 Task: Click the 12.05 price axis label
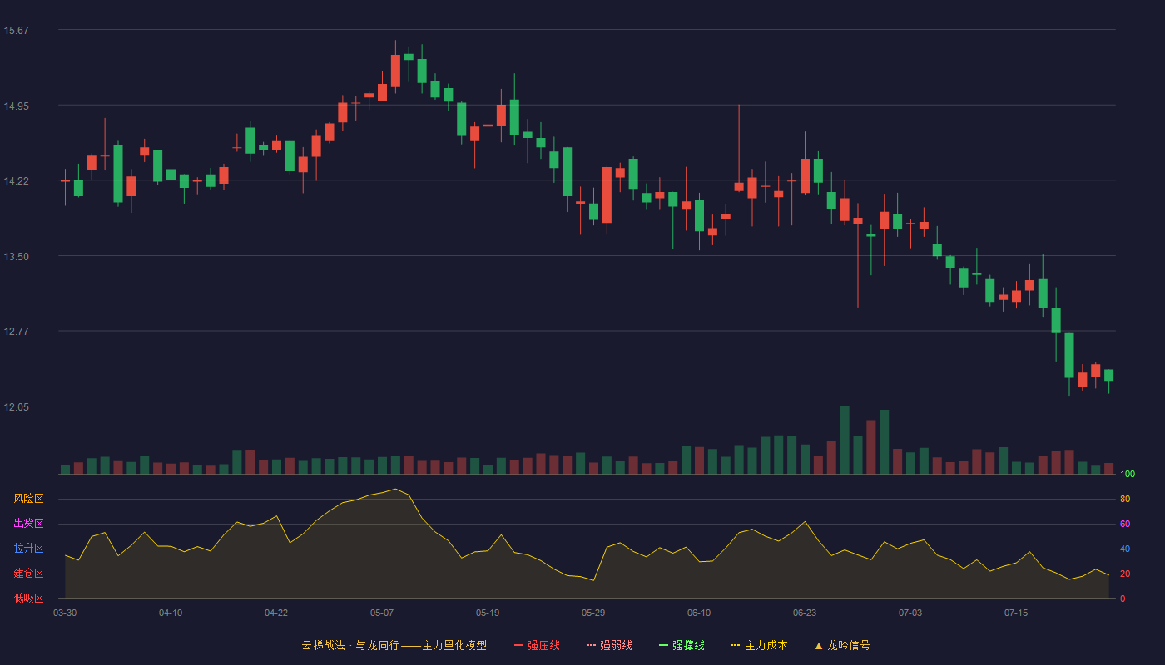click(17, 407)
